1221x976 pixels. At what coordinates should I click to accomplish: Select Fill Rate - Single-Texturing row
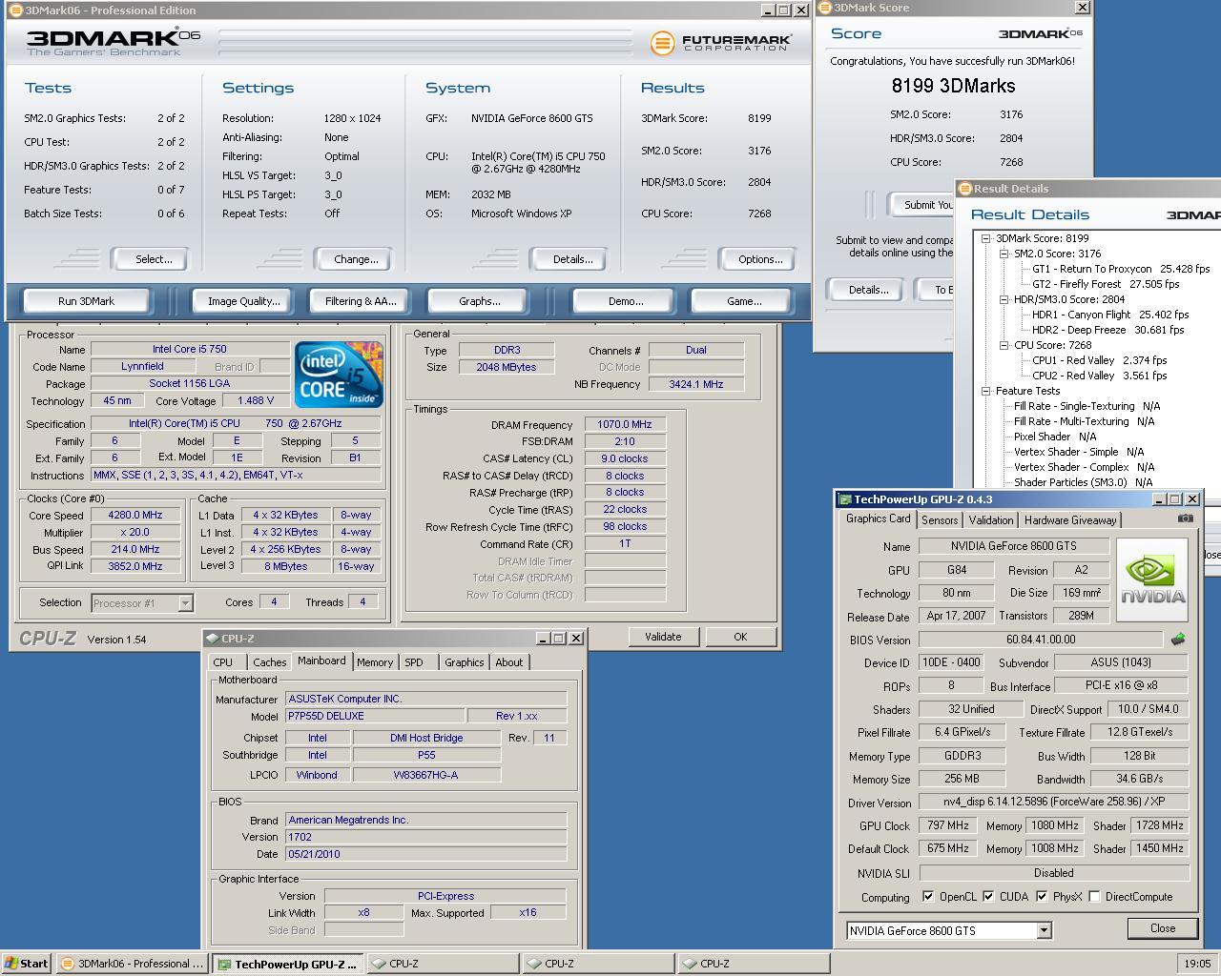click(x=1086, y=406)
